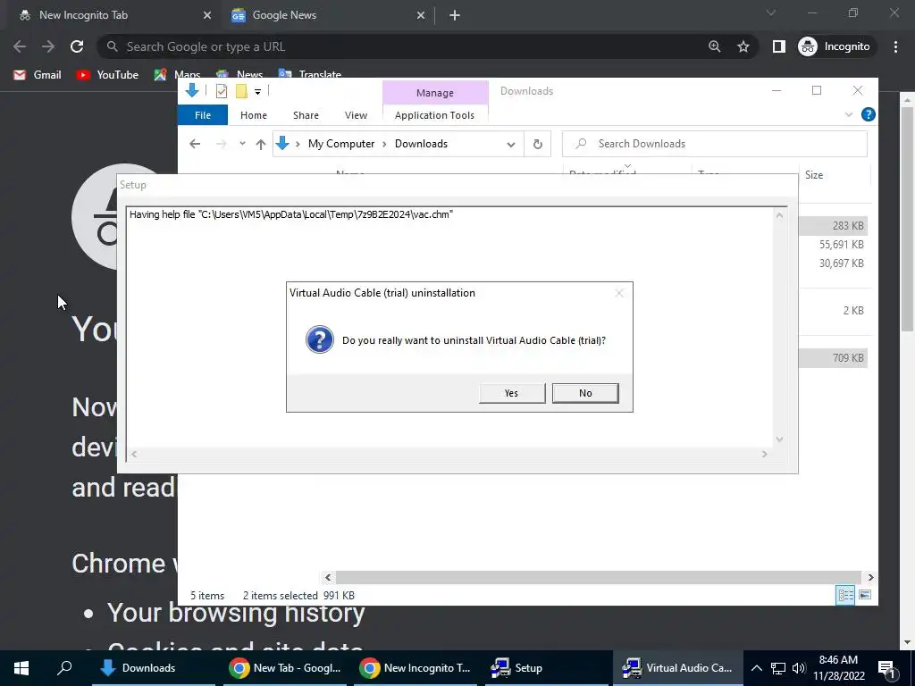Switch Explorer to details view icon

pos(845,595)
